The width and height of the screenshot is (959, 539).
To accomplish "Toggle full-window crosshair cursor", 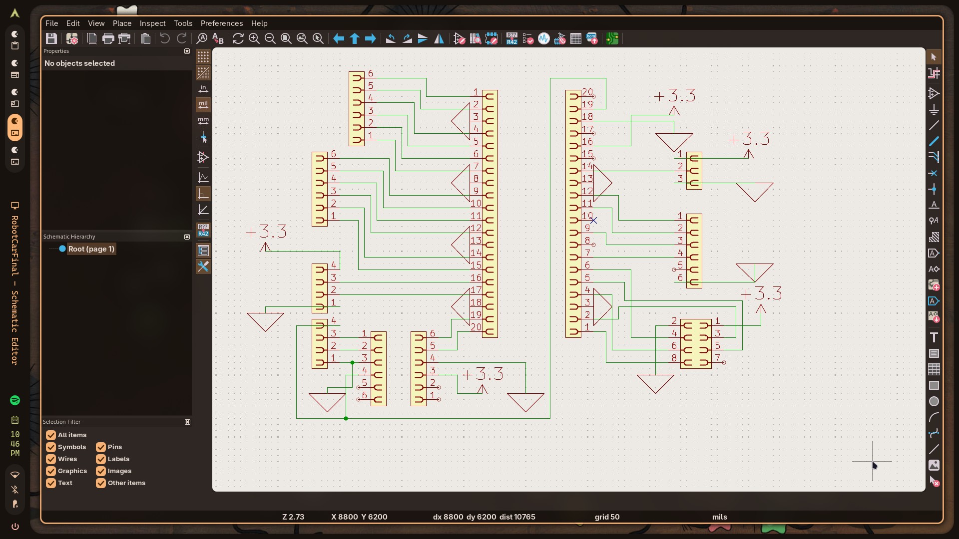I will click(203, 137).
